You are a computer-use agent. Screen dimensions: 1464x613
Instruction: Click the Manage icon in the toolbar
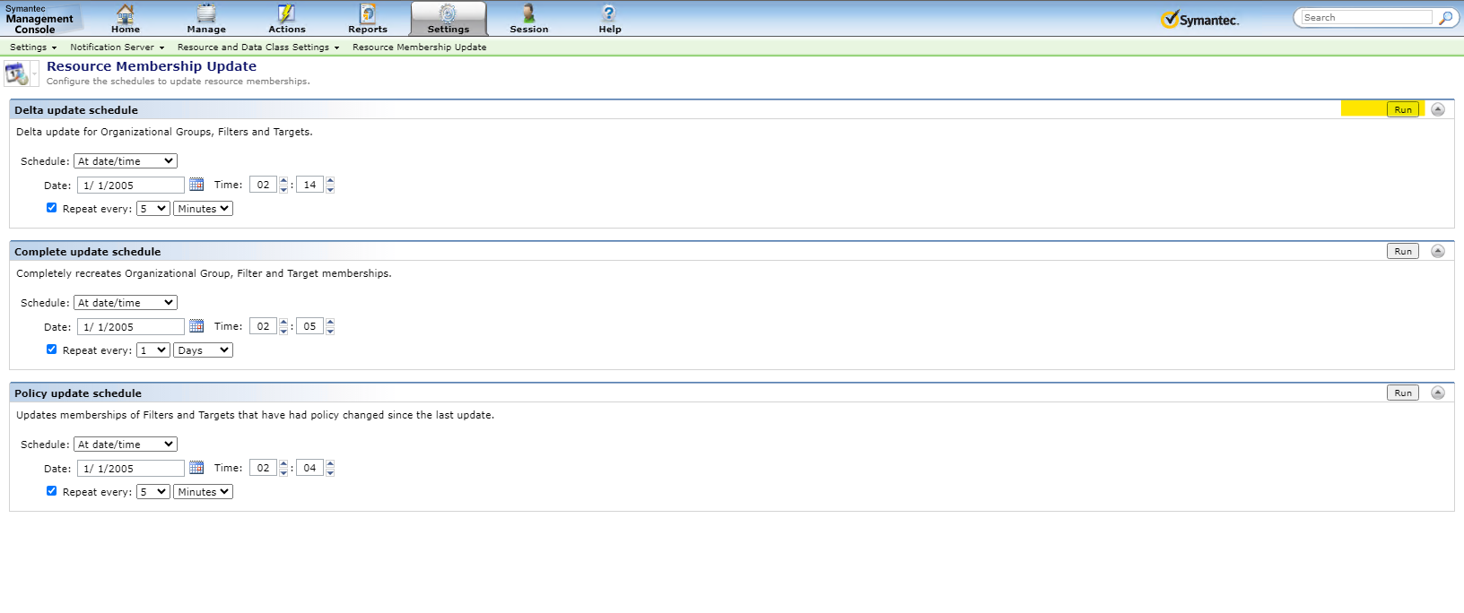pos(206,14)
